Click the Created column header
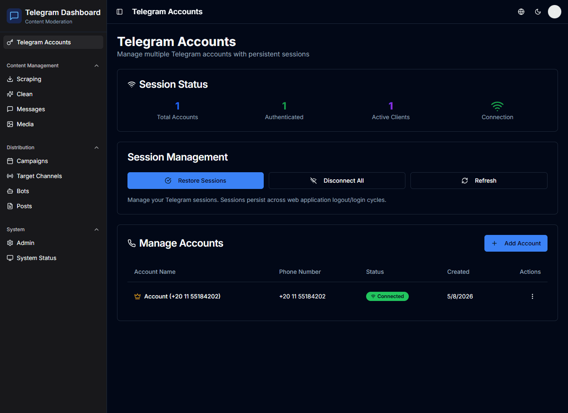Viewport: 568px width, 413px height. pos(458,272)
